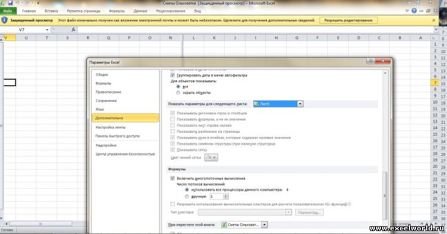Click help button in Excel Options dialog
This screenshot has width=447, height=234.
tap(371, 61)
